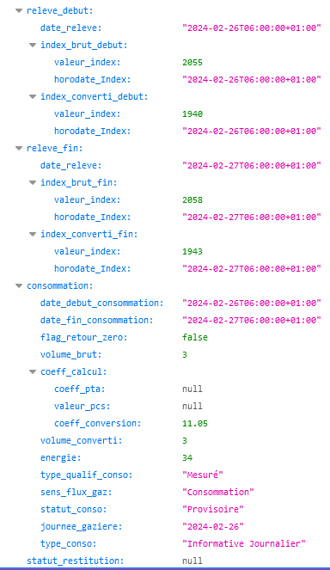Collapse the releve_debut node
Viewport: 330px width, 570px height.
coord(19,11)
